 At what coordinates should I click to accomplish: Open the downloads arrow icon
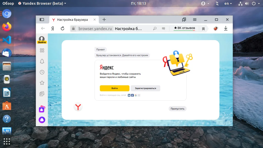(226, 28)
